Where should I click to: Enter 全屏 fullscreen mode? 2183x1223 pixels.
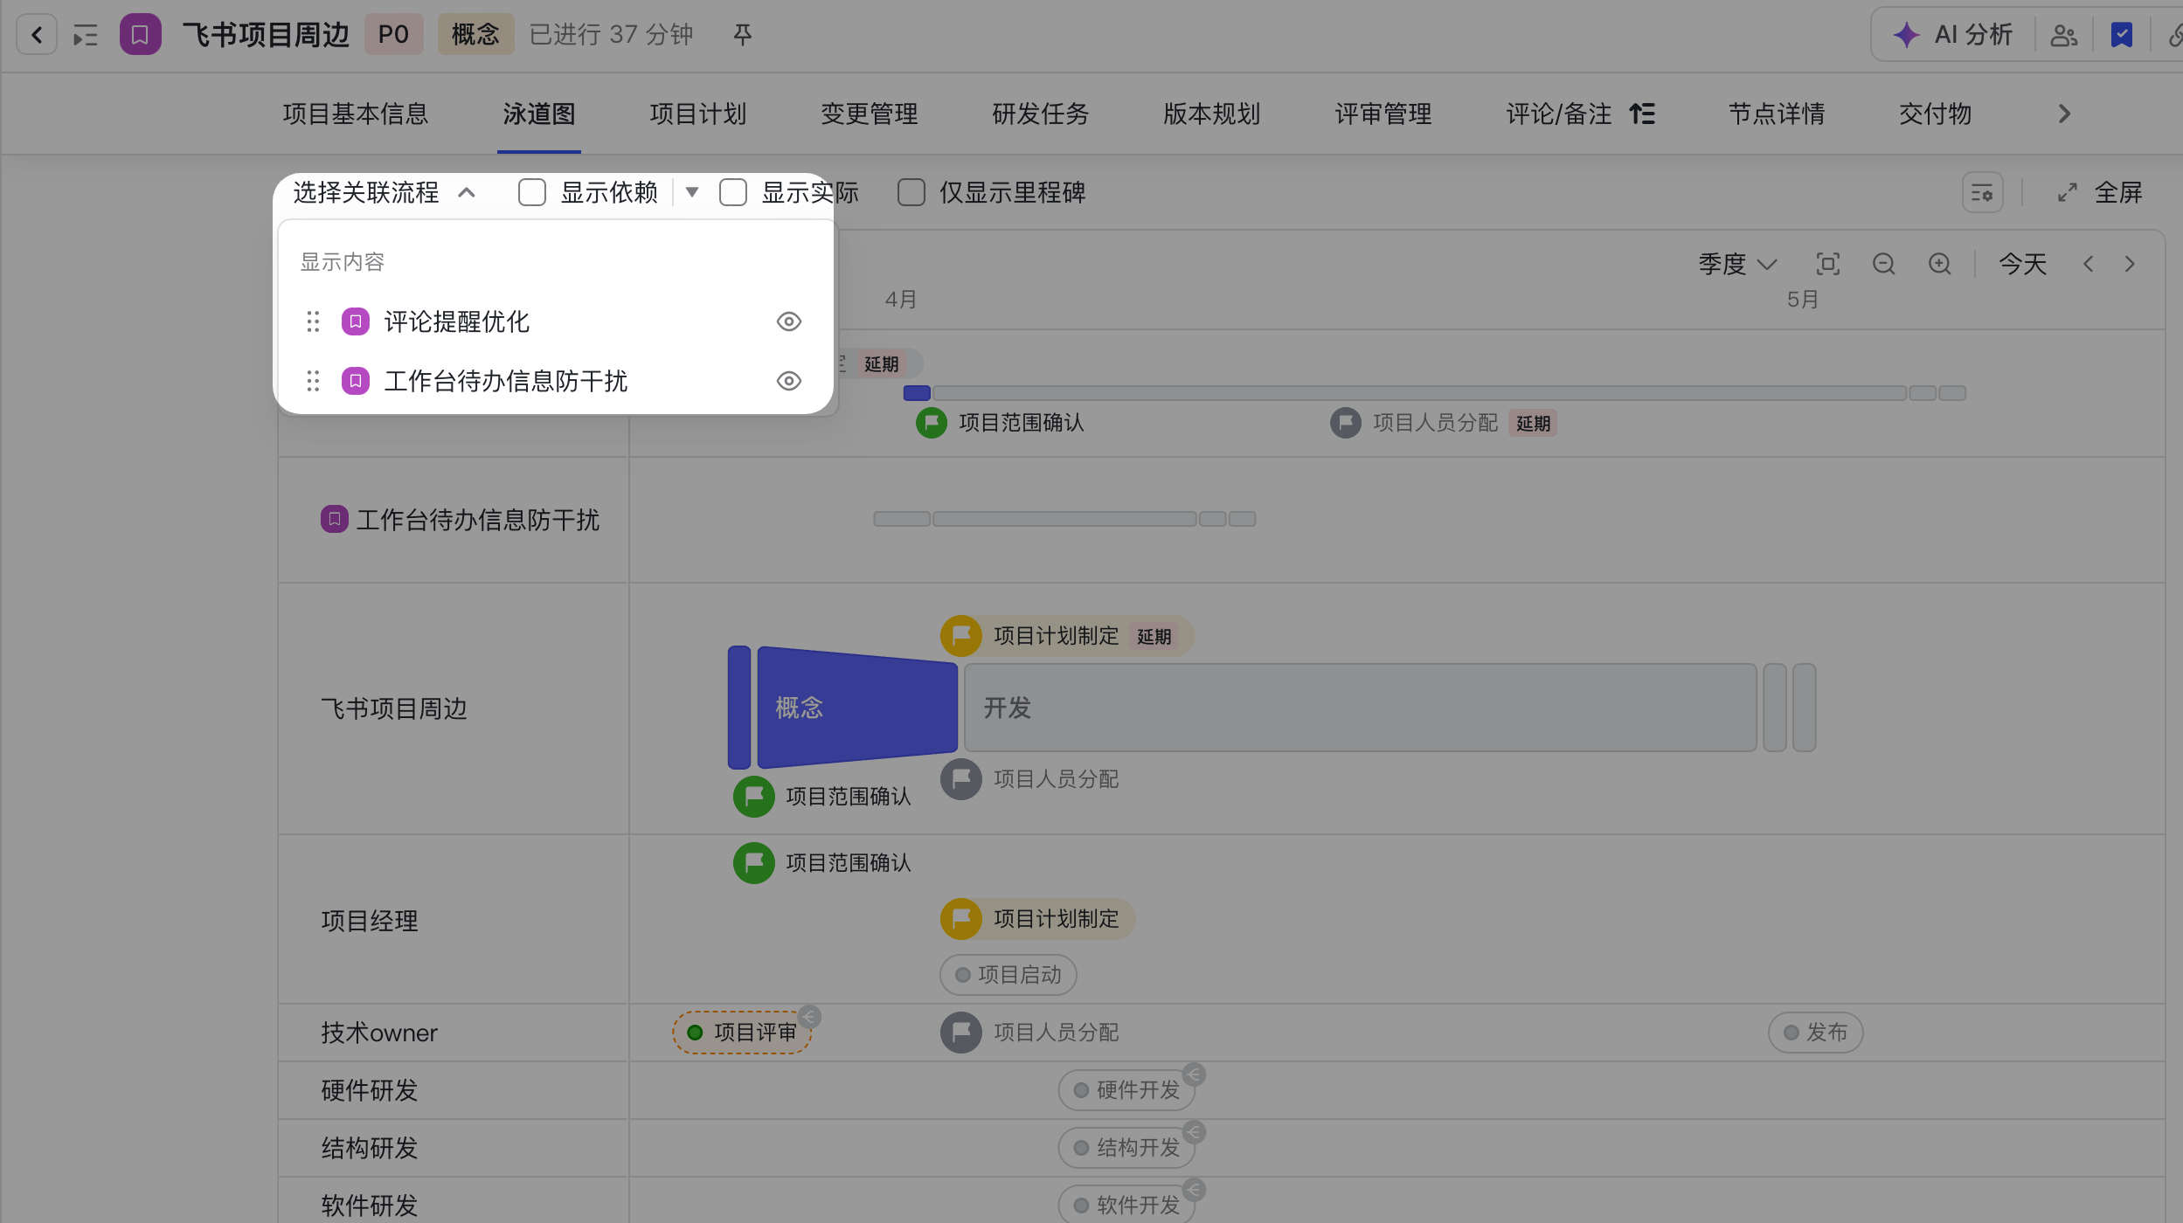[x=2099, y=192]
